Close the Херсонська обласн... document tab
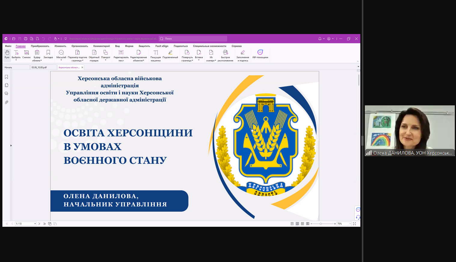 tap(82, 67)
